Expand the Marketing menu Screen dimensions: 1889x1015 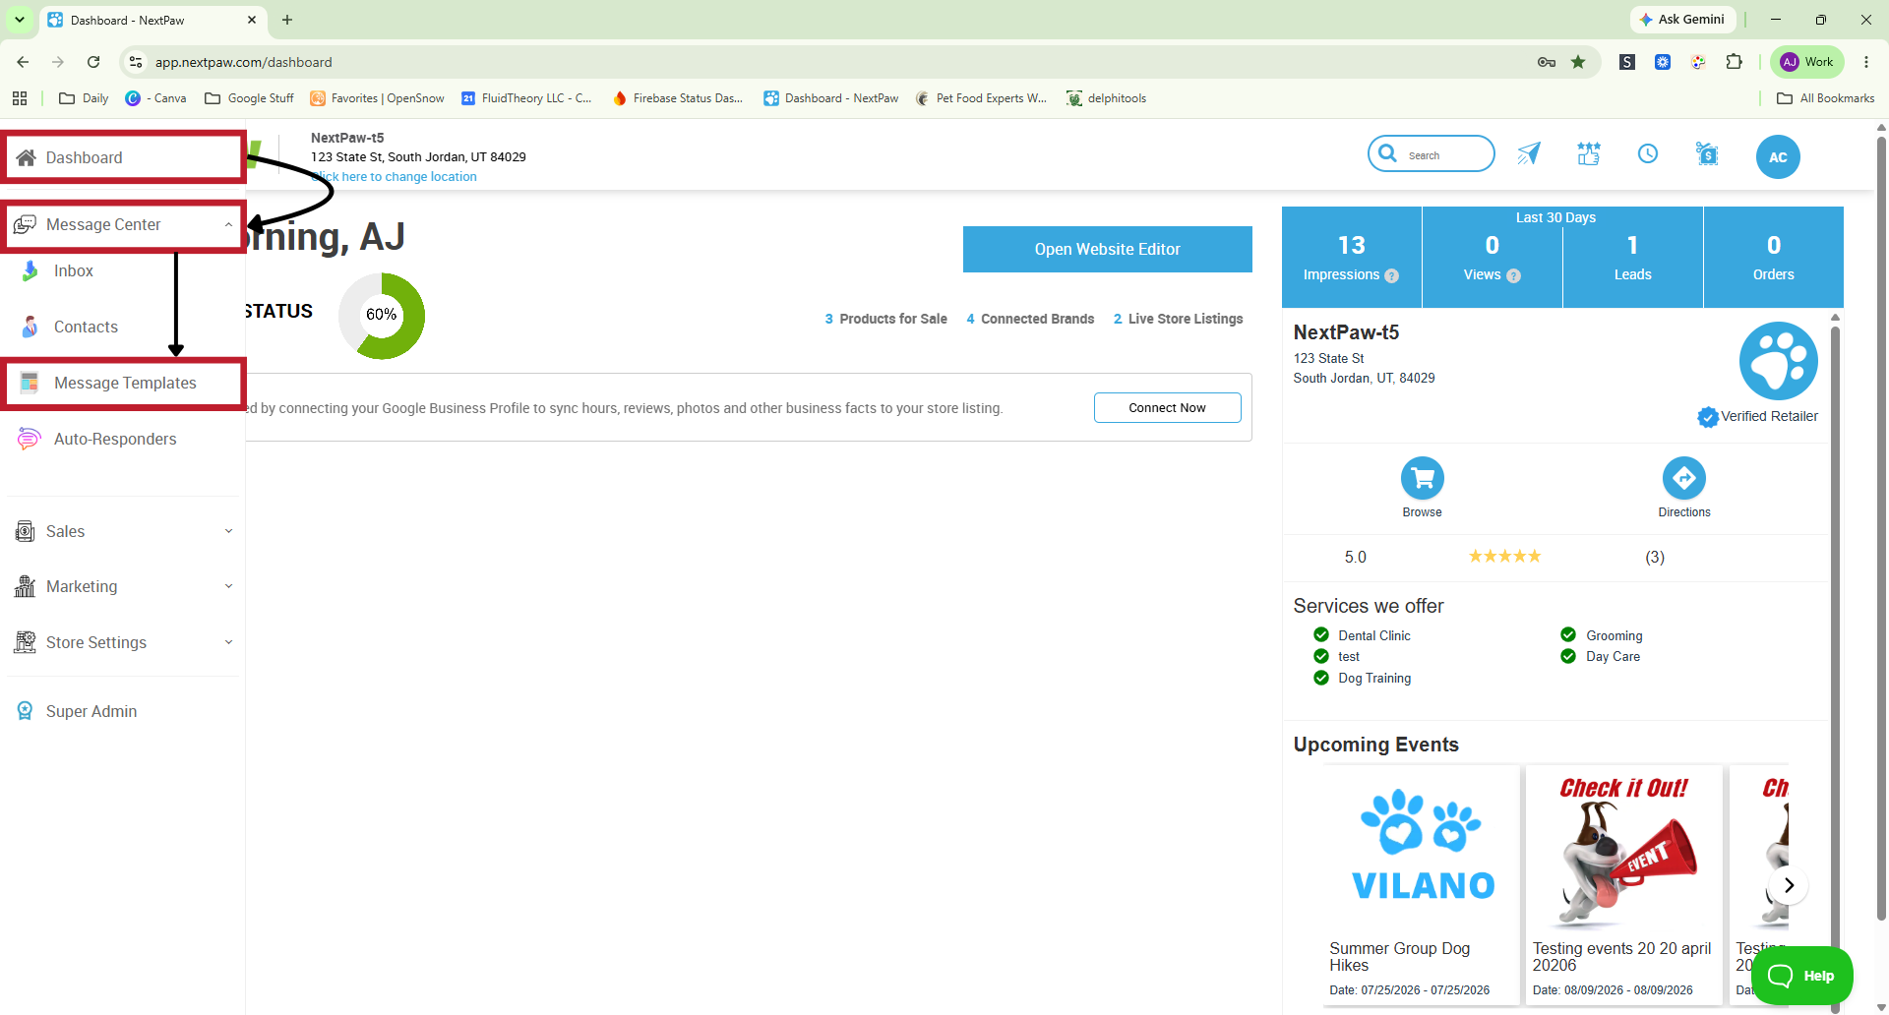point(228,586)
